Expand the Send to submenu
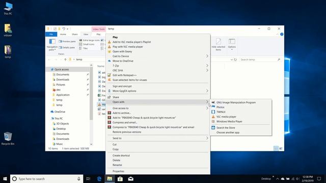The height and width of the screenshot is (183, 326). 158,138
